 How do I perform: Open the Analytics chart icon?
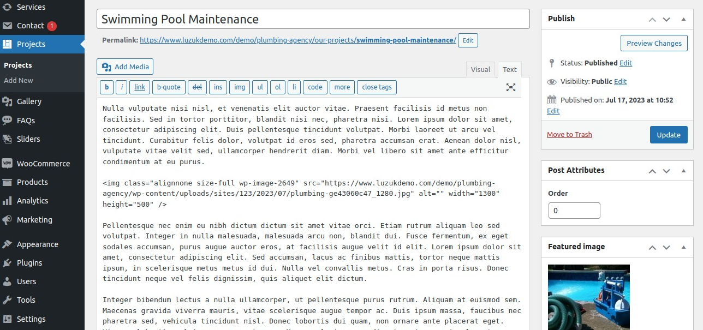(8, 201)
